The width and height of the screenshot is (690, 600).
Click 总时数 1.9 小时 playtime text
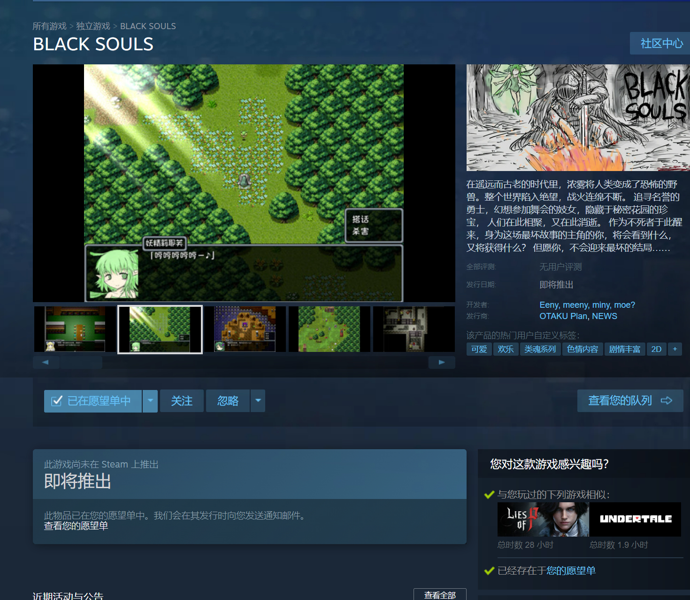(619, 545)
